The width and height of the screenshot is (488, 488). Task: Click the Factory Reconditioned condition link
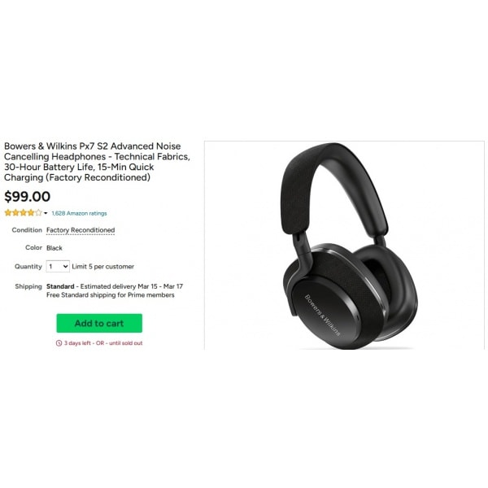click(x=81, y=230)
